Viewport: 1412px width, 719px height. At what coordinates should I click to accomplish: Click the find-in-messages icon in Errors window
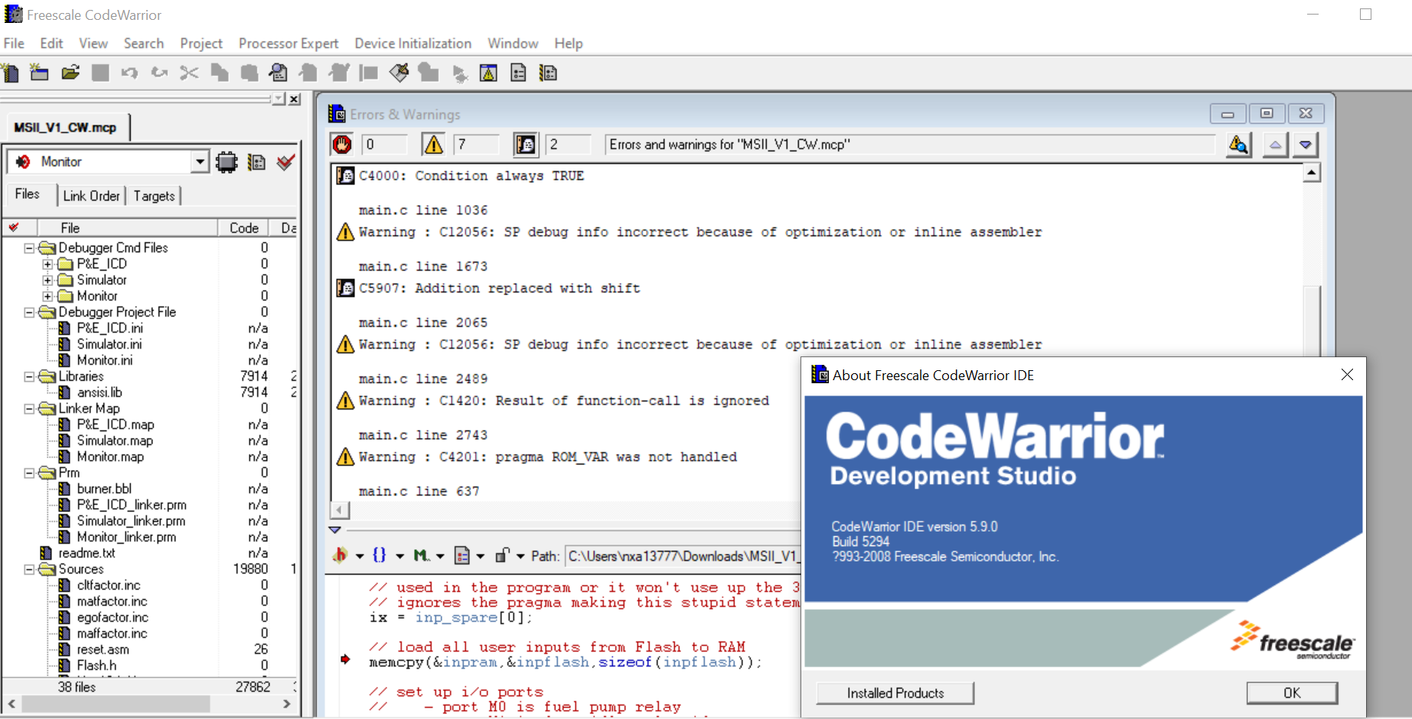[1238, 145]
